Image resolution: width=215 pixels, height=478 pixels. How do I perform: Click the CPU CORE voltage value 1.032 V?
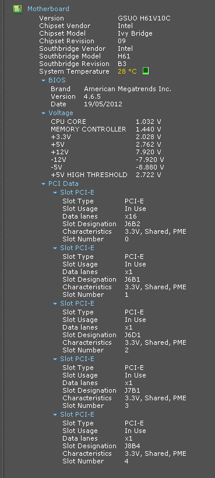(149, 122)
